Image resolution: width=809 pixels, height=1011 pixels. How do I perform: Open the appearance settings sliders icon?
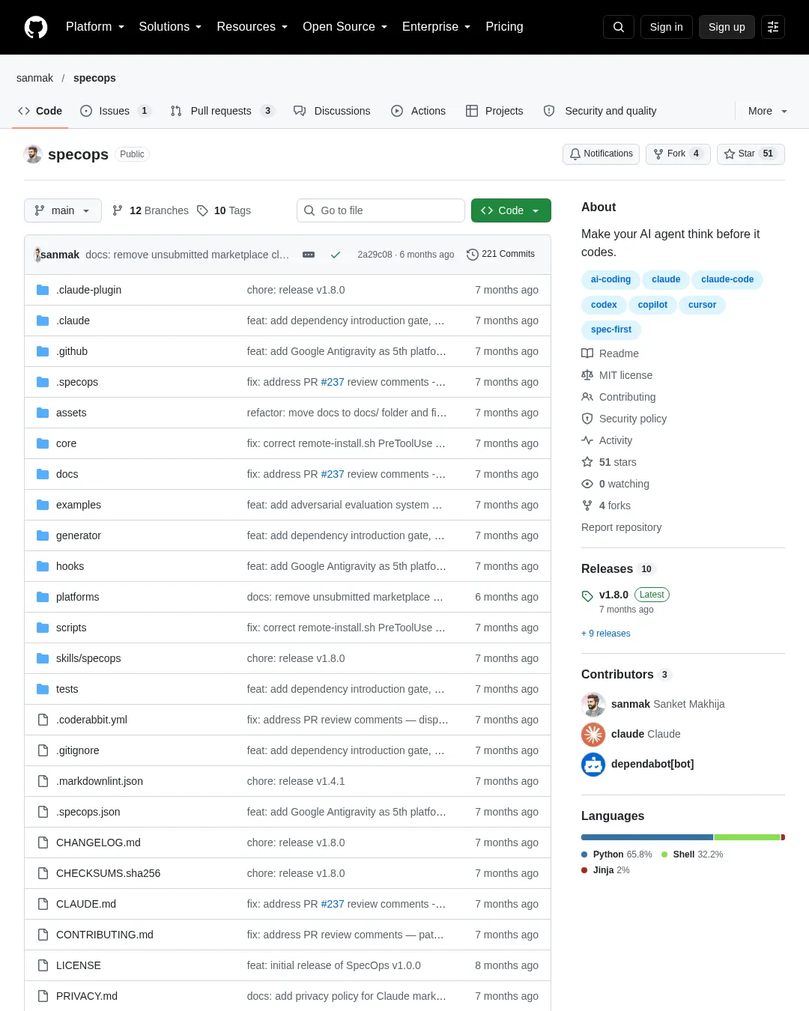(773, 27)
